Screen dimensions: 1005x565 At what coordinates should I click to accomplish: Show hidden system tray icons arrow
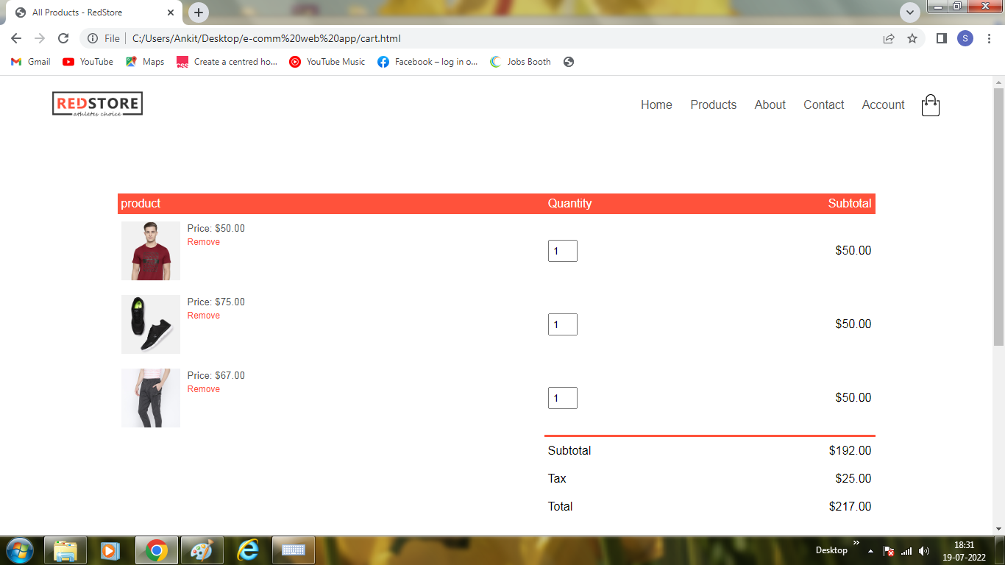click(870, 551)
